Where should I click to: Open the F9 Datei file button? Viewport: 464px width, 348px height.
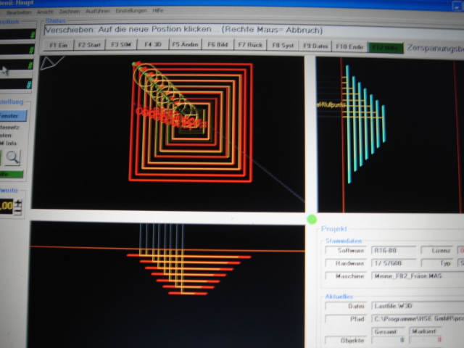[315, 46]
